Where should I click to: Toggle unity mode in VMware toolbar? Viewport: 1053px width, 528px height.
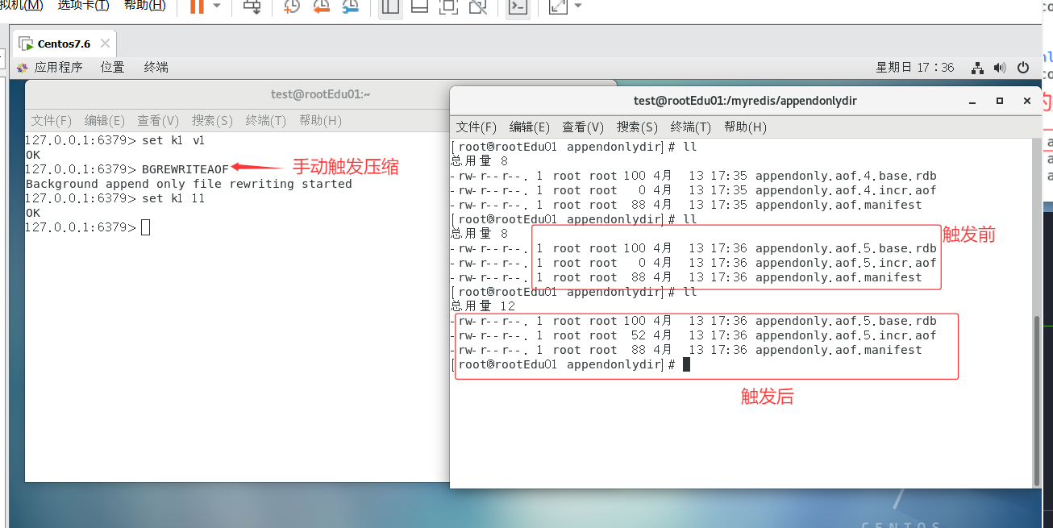click(x=478, y=6)
